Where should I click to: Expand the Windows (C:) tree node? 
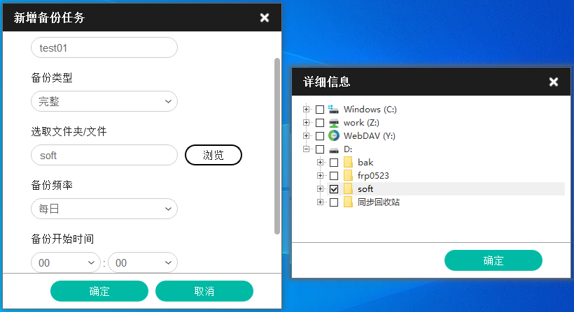306,109
